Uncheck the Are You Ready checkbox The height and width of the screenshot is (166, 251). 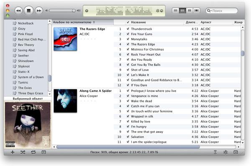(x=128, y=60)
